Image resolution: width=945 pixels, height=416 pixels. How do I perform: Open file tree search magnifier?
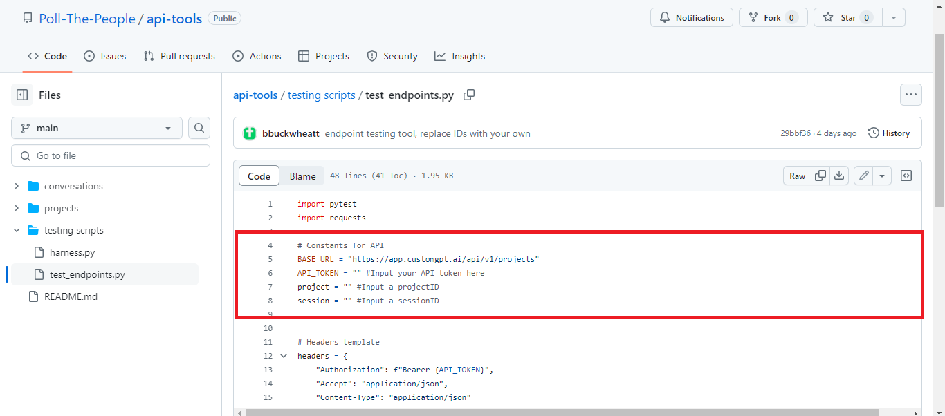pyautogui.click(x=199, y=128)
